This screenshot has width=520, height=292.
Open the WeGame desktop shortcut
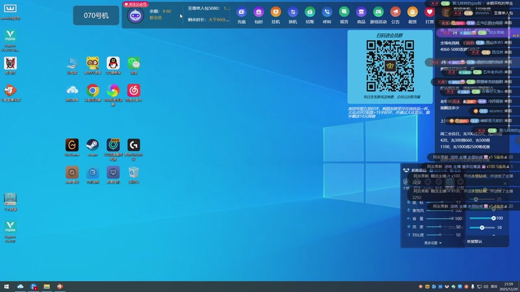pos(72,145)
